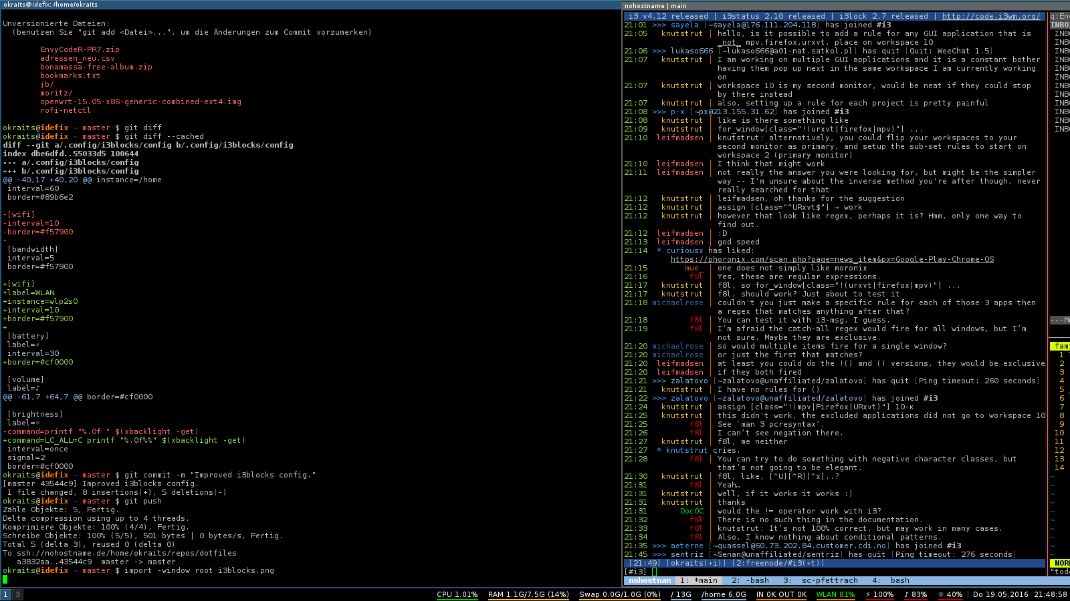Click the 'moritz/' directory entry
Image resolution: width=1070 pixels, height=601 pixels.
[56, 93]
